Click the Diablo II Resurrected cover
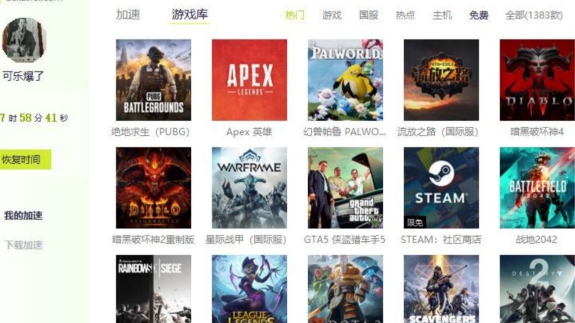 (153, 188)
